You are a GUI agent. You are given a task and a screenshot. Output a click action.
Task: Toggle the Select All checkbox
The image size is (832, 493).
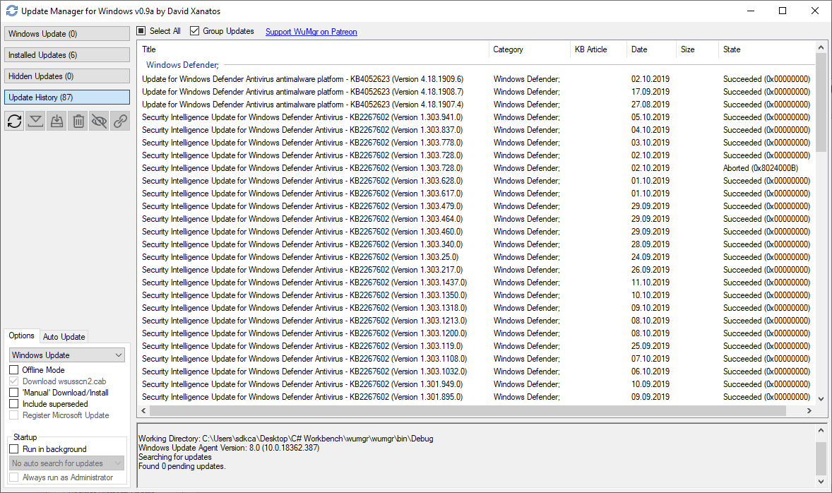tap(141, 31)
